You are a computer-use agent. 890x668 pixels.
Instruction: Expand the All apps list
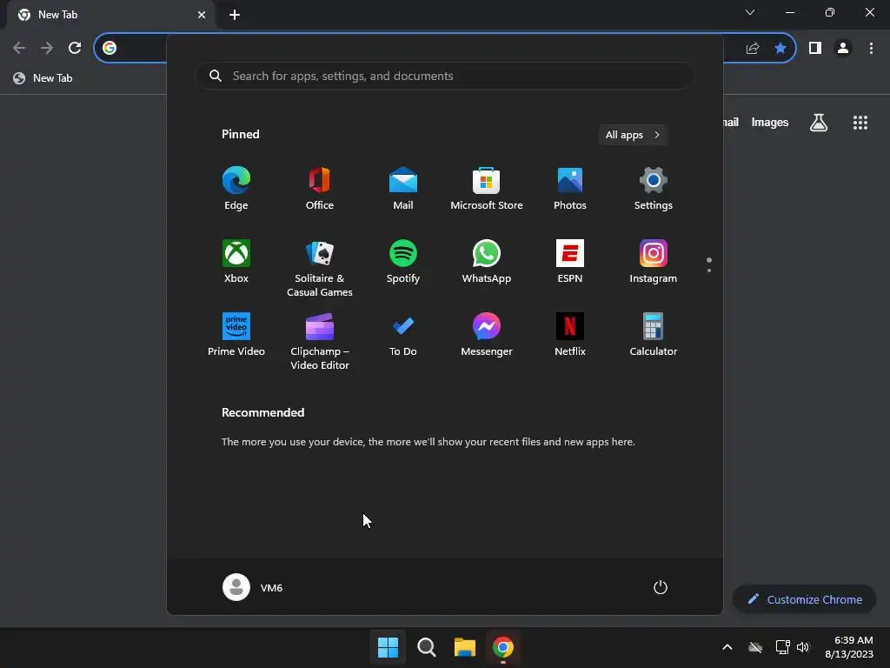tap(633, 135)
